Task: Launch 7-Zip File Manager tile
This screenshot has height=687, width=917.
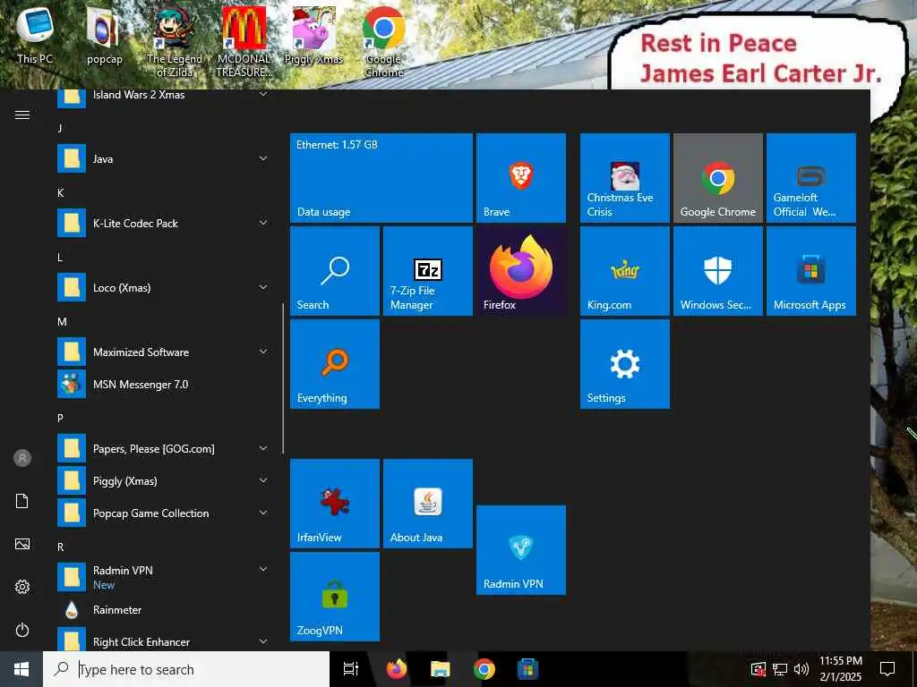Action: 427,271
